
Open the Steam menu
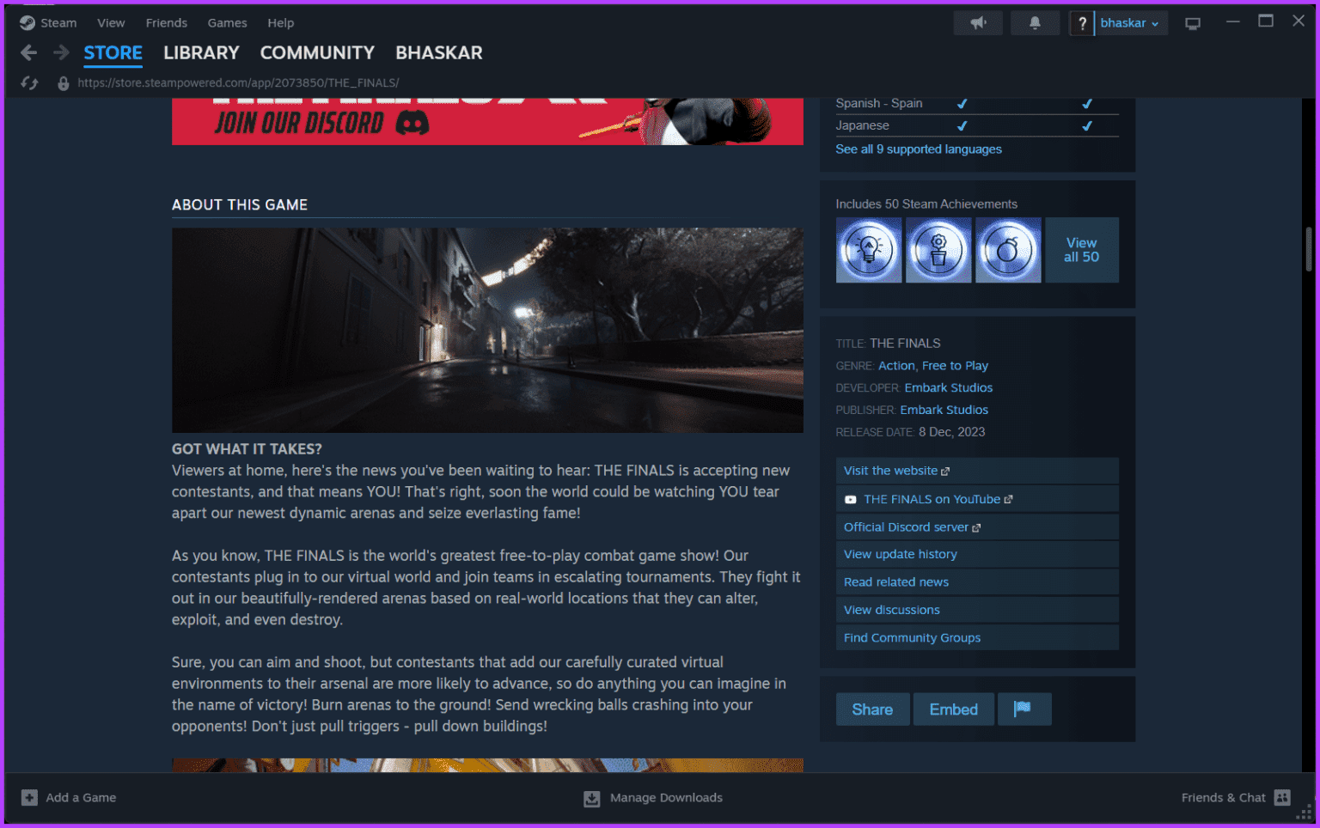point(58,23)
